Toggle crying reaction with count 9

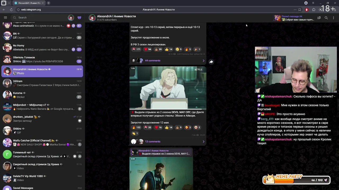pos(179,49)
